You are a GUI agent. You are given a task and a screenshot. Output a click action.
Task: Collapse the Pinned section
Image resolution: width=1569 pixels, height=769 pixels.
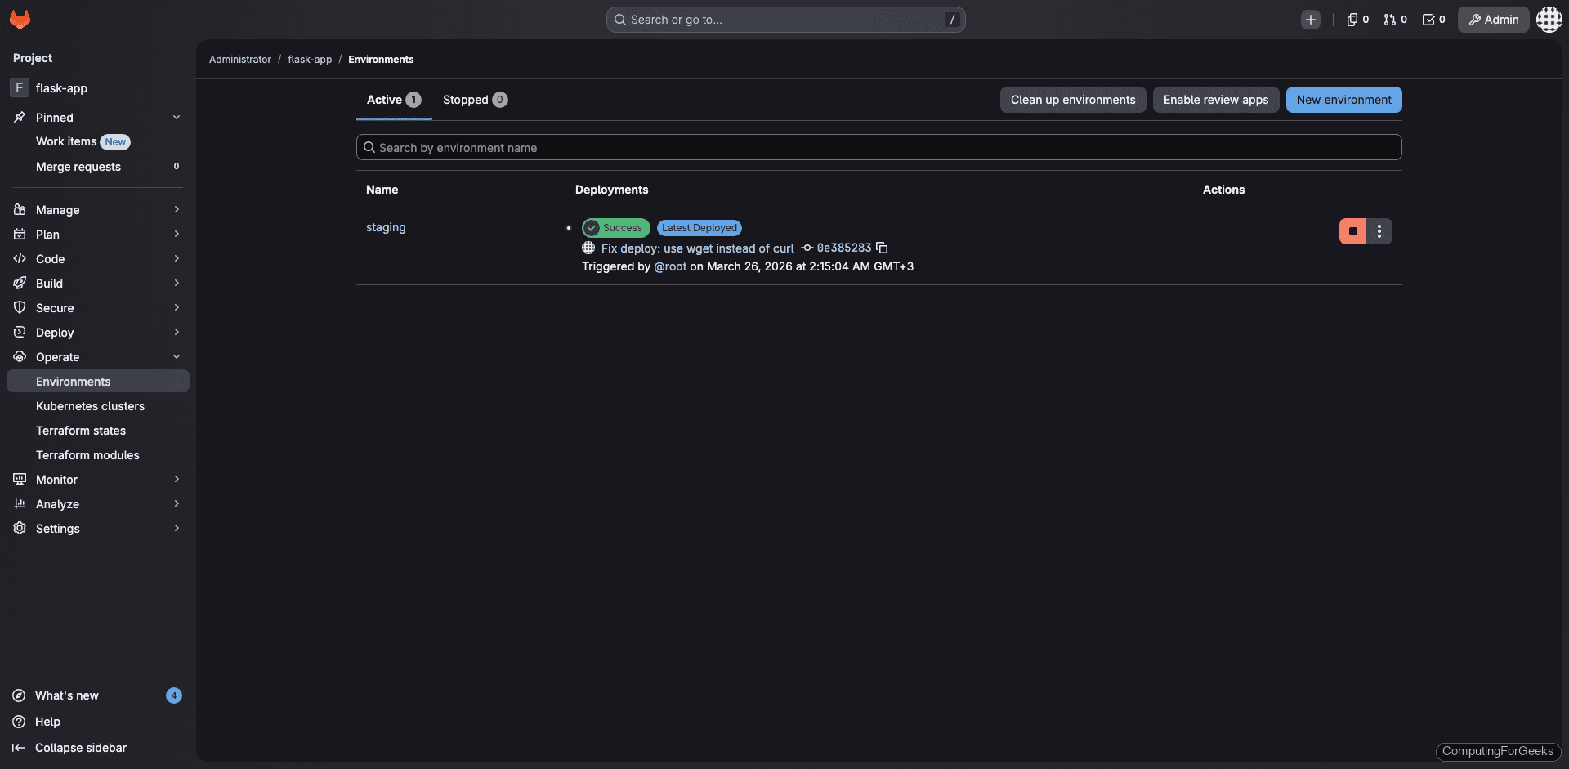click(x=177, y=117)
